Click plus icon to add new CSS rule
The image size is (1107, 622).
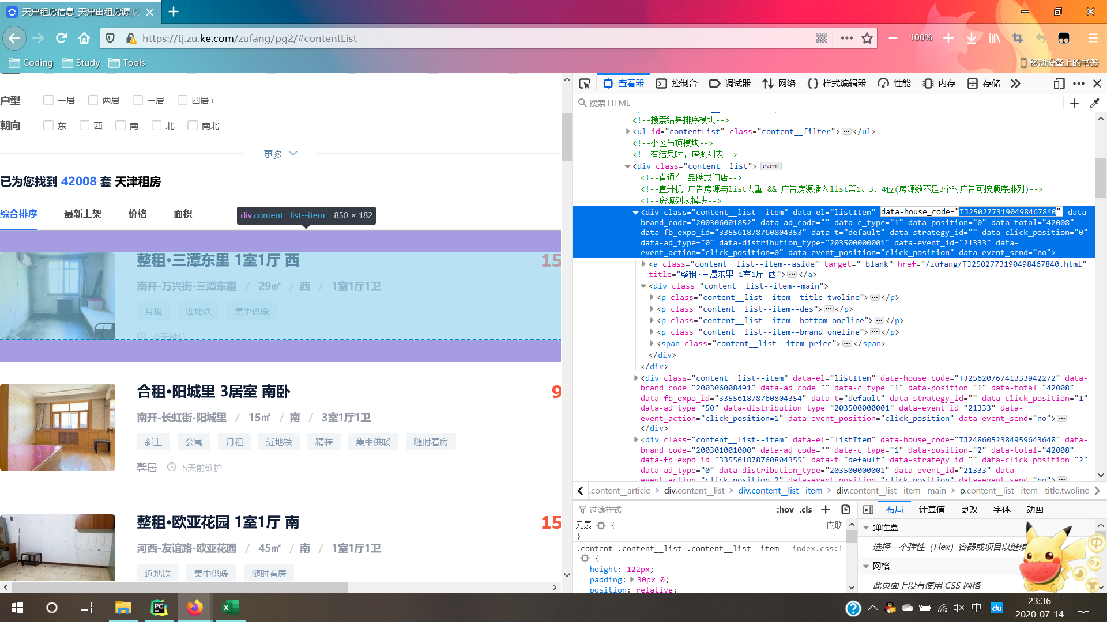pos(826,509)
